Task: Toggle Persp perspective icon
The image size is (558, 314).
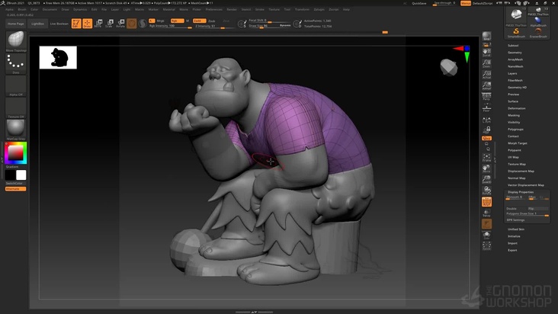Action: pyautogui.click(x=486, y=96)
